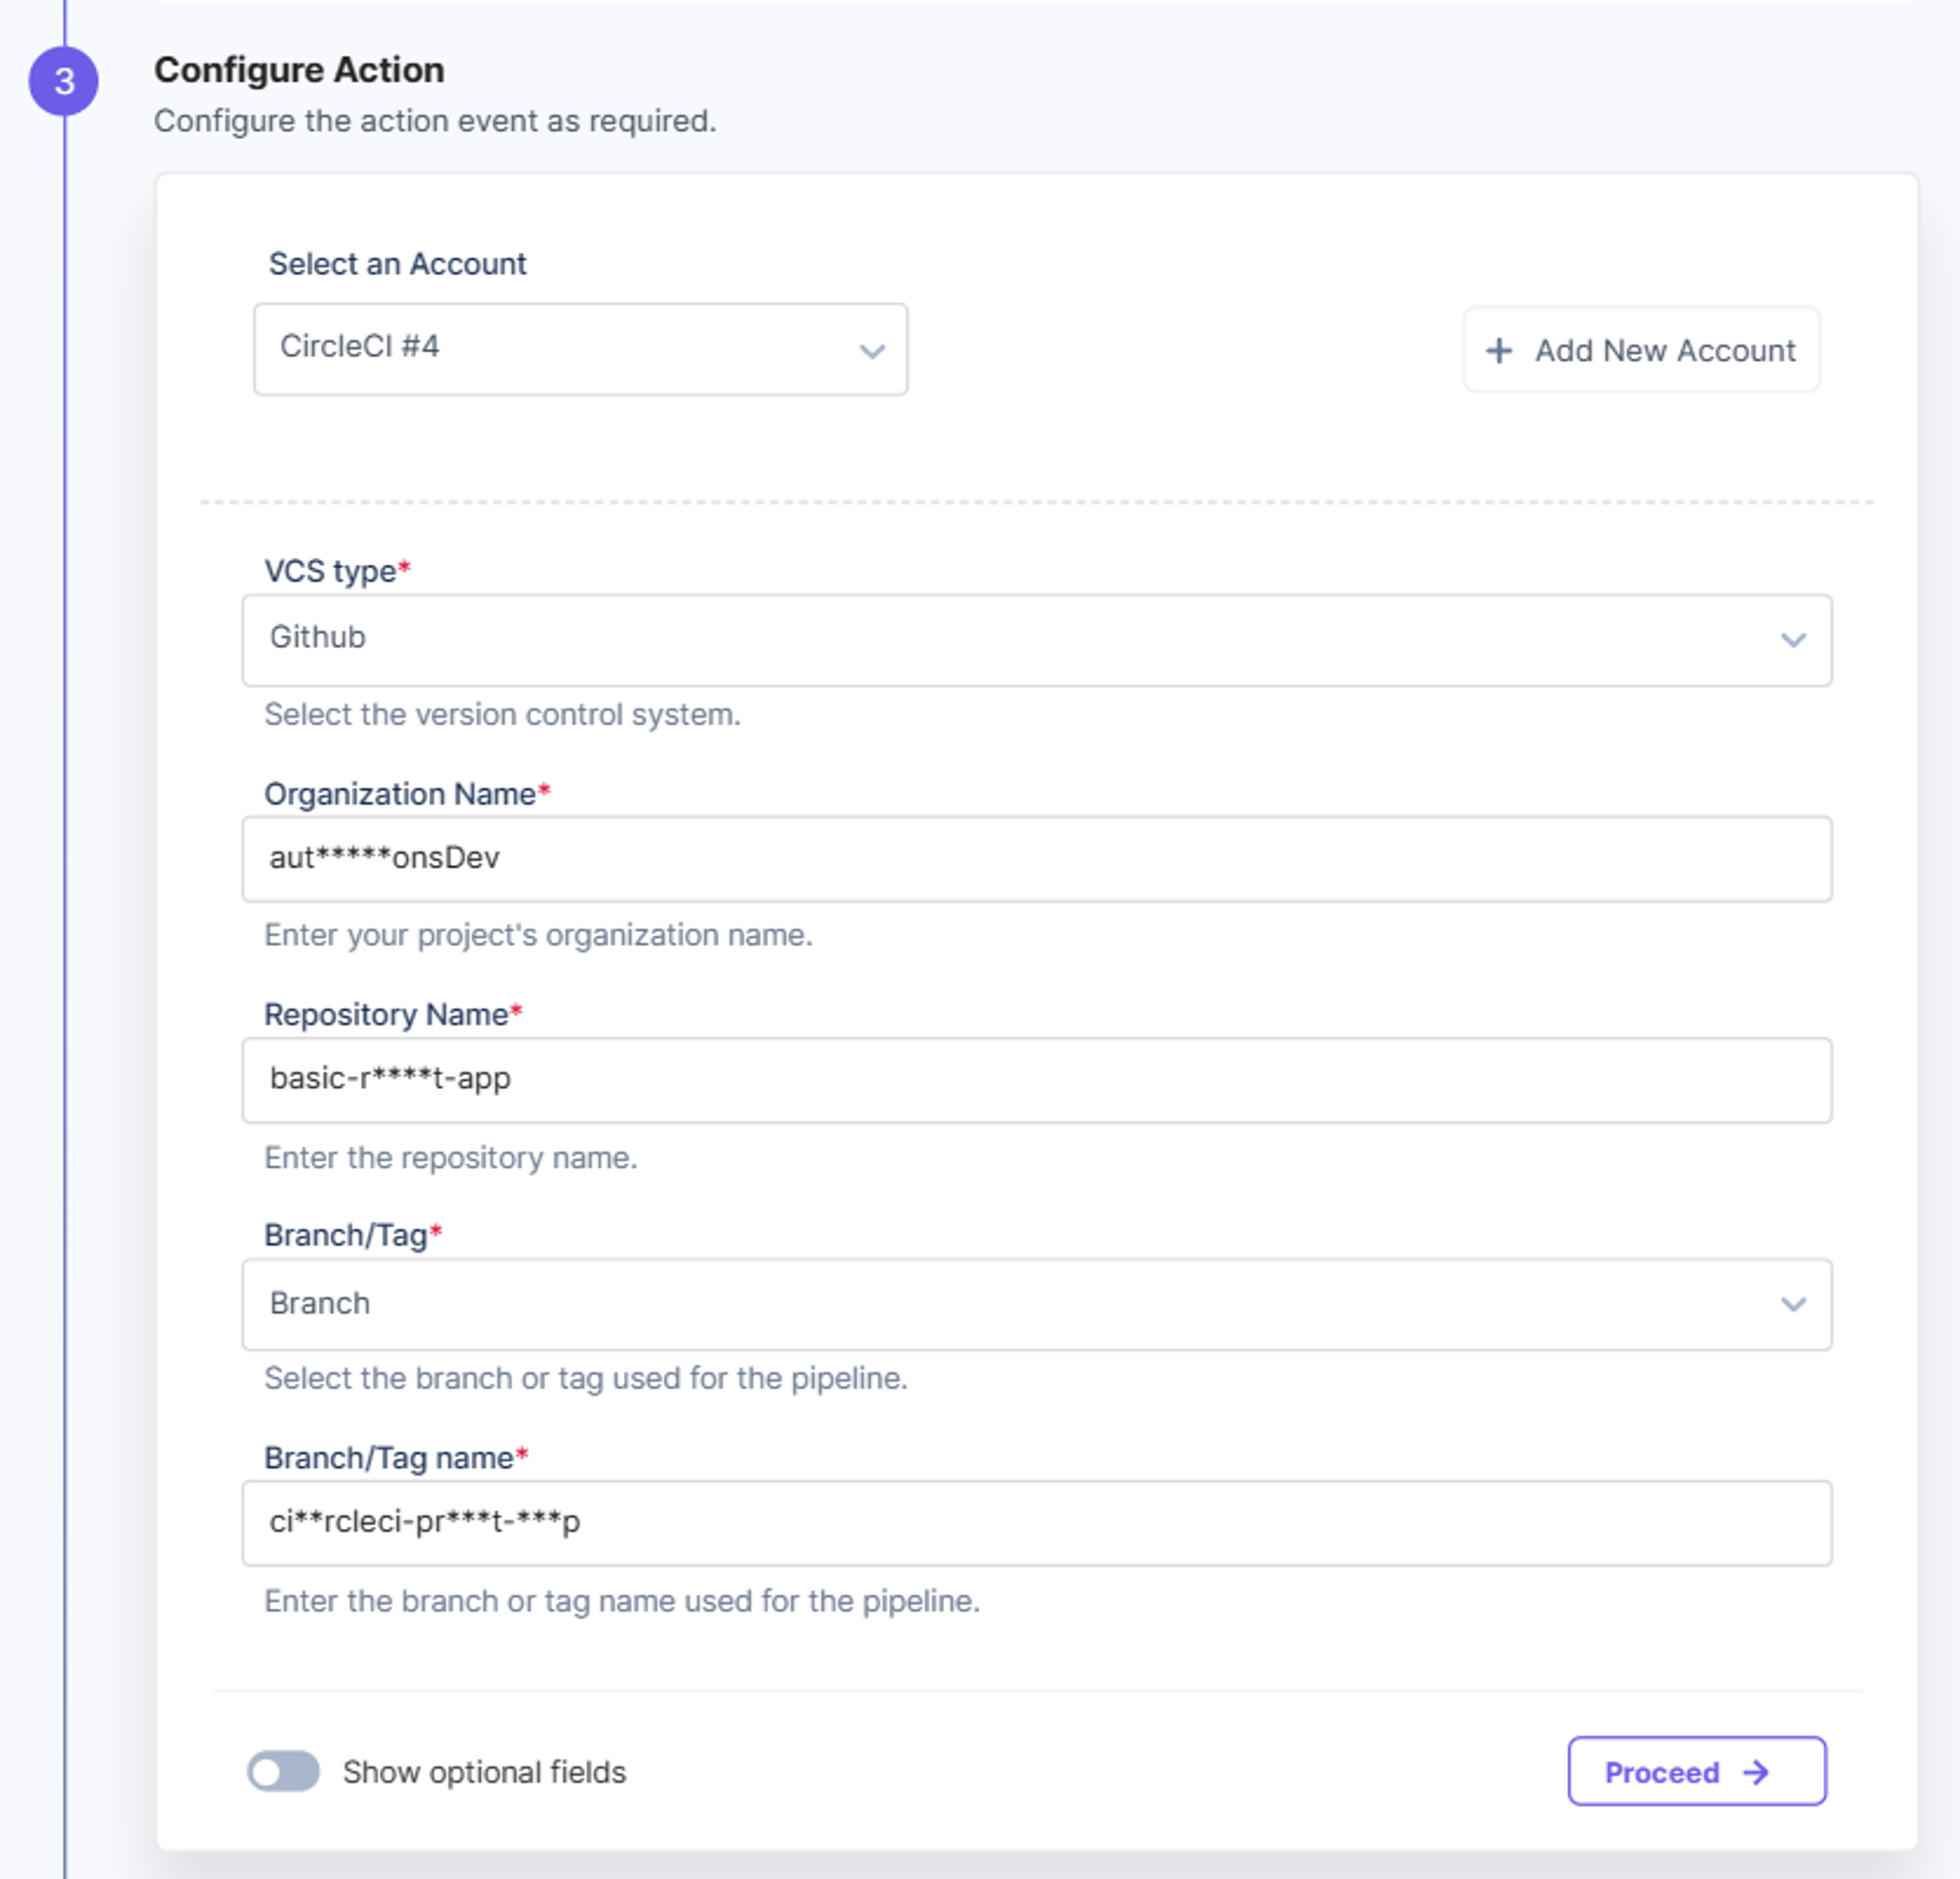Image resolution: width=1960 pixels, height=1879 pixels.
Task: Click the Repository Name input field
Action: 1036,1080
